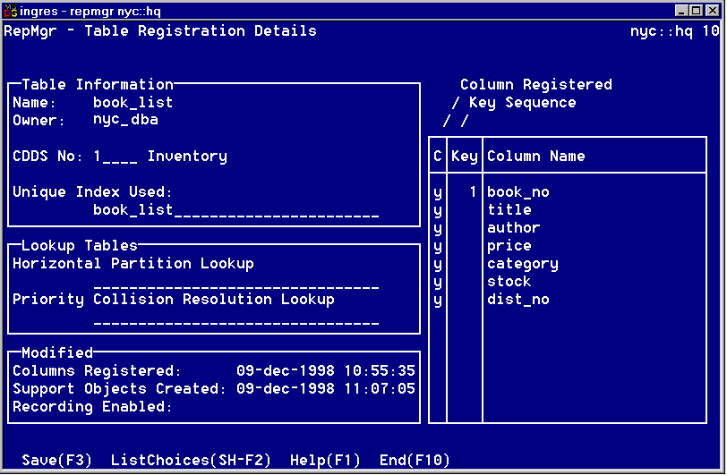The image size is (727, 475).
Task: Toggle registered flag for book_no column
Action: pyautogui.click(x=438, y=192)
